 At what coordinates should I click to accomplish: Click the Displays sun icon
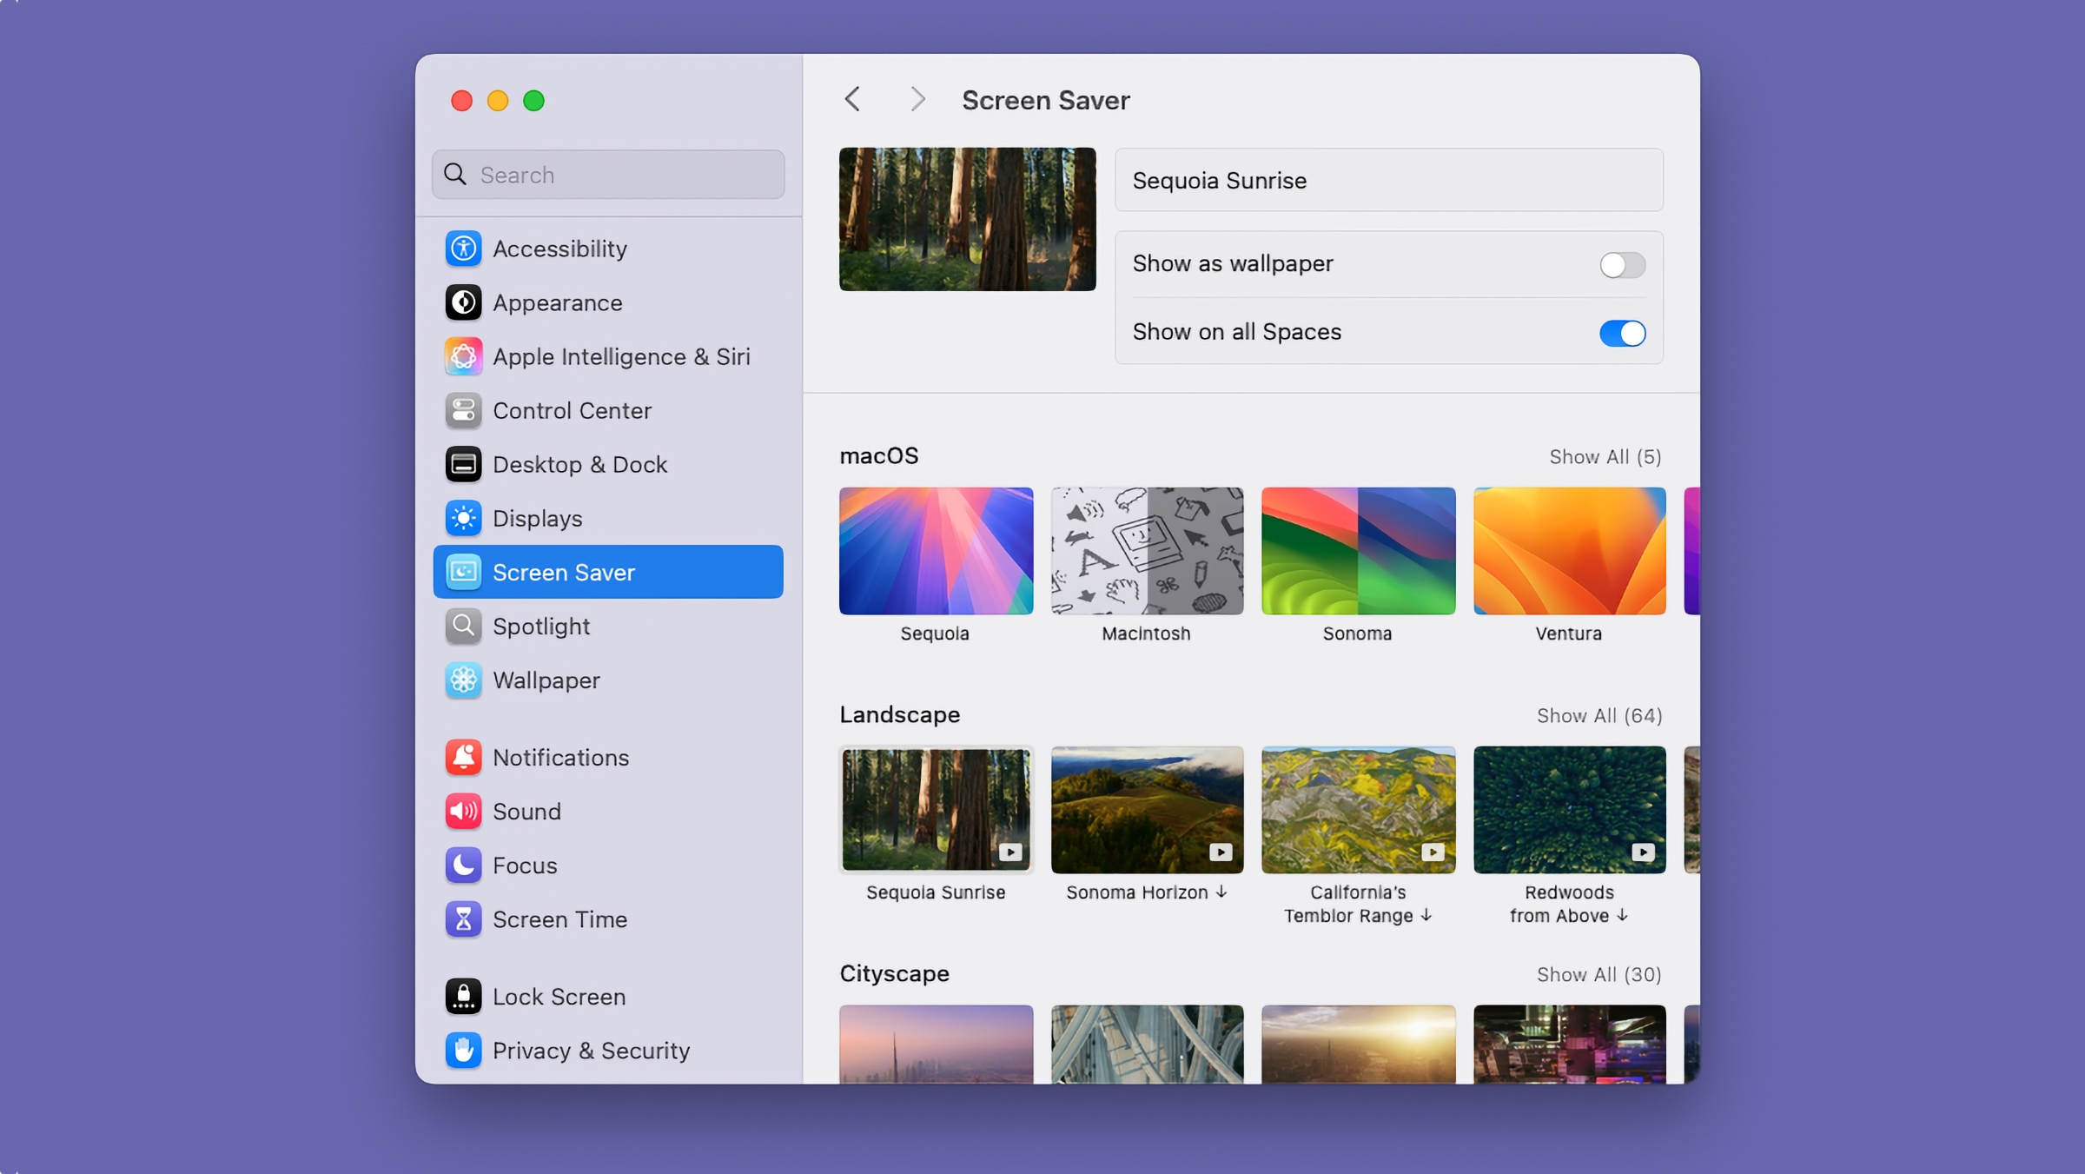463,518
